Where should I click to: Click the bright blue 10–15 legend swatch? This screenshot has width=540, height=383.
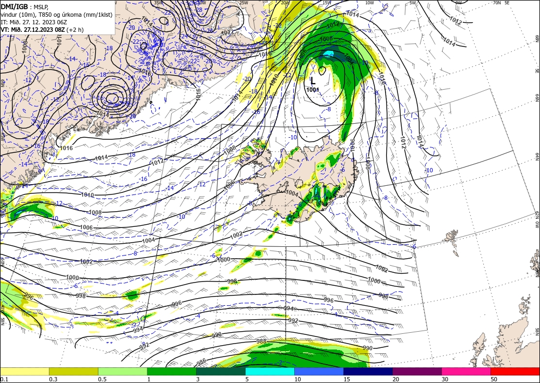click(319, 371)
